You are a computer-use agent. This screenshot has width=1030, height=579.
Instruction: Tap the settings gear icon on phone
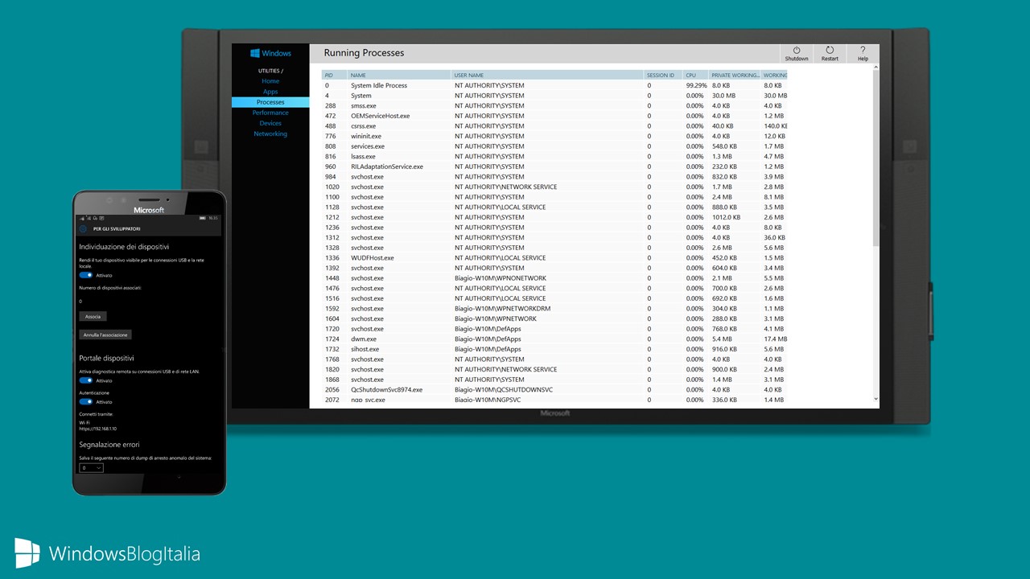click(84, 228)
